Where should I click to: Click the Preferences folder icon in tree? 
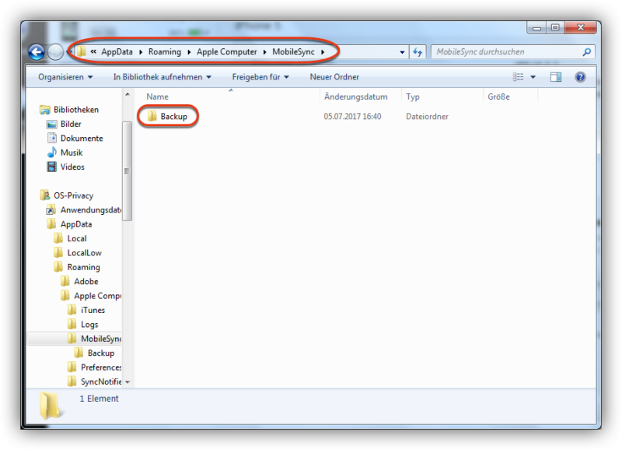(x=72, y=367)
